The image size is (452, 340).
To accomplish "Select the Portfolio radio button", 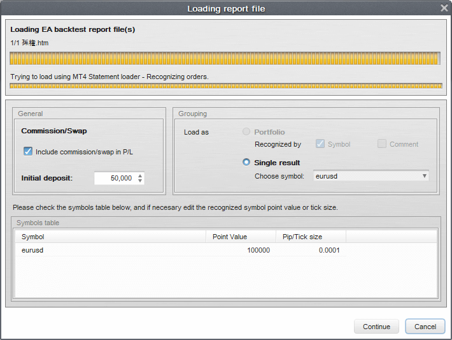I will [x=246, y=132].
